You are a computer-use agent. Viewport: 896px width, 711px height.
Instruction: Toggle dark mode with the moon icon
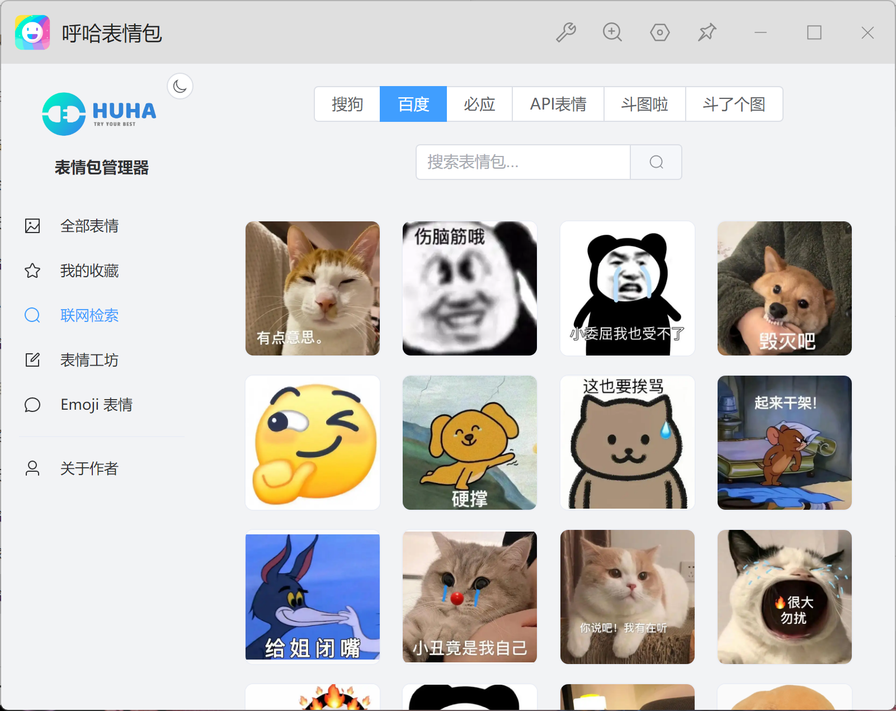click(180, 86)
